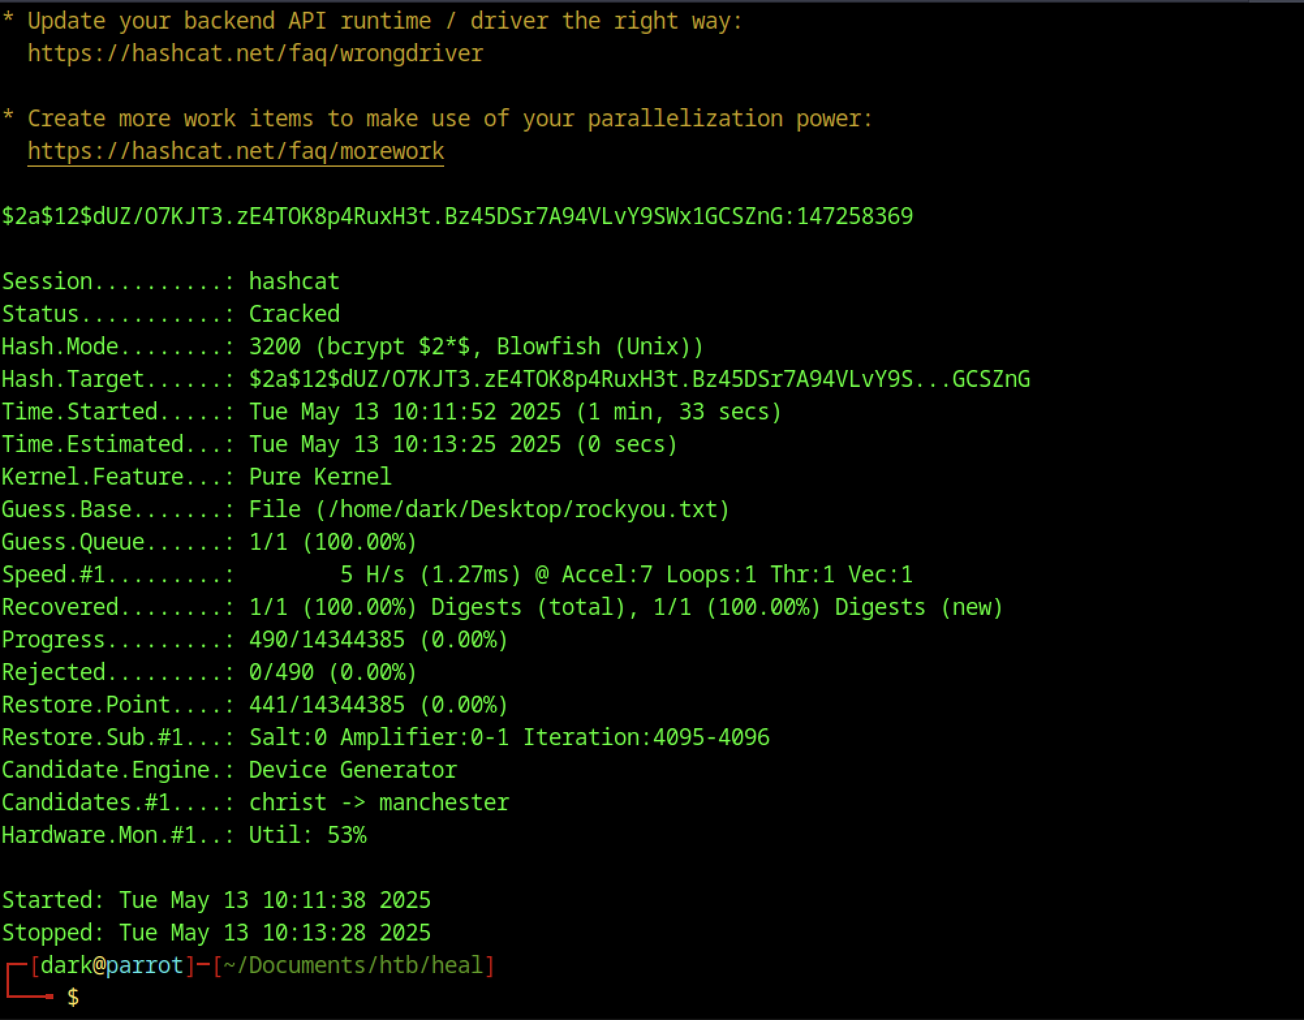Click the Status value Cracked

294,314
